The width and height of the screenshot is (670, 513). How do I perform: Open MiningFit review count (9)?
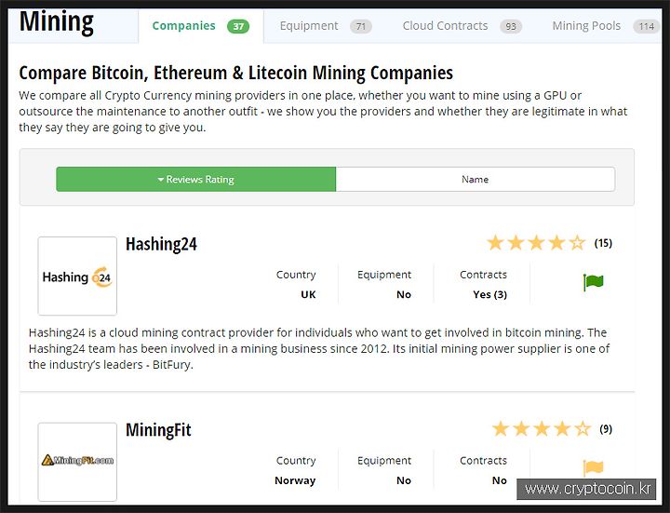pyautogui.click(x=606, y=429)
